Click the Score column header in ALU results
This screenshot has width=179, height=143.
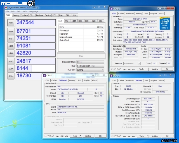(94, 27)
